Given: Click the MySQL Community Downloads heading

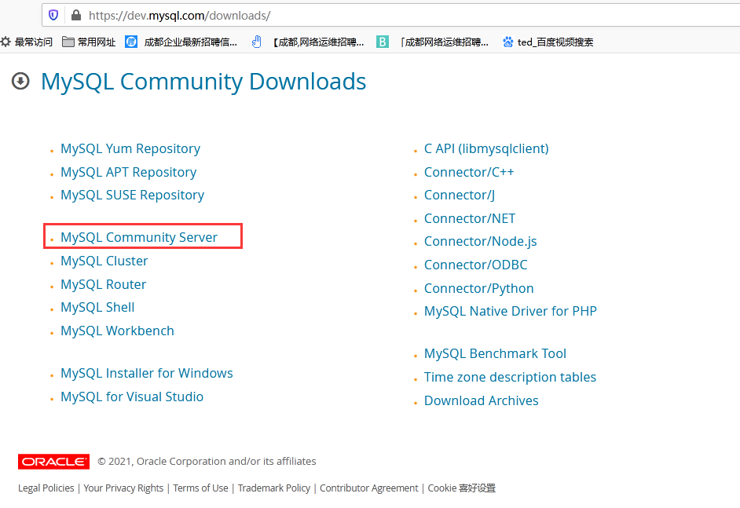Looking at the screenshot, I should (x=203, y=81).
